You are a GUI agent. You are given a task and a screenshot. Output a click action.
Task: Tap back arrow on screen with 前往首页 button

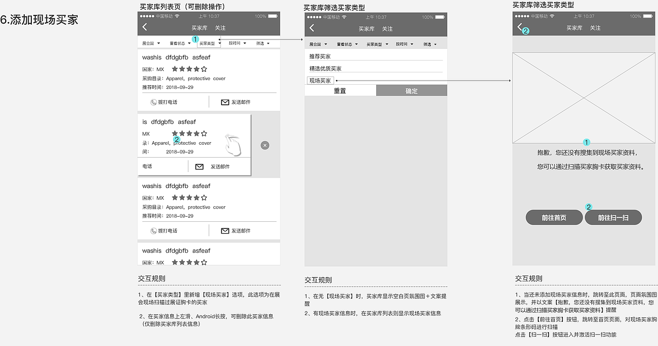pyautogui.click(x=520, y=27)
